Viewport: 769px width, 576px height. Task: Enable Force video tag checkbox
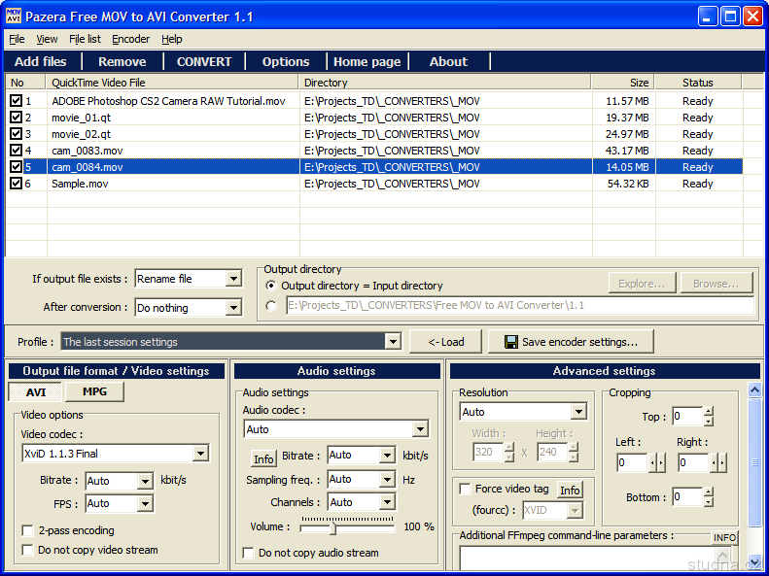pyautogui.click(x=466, y=490)
